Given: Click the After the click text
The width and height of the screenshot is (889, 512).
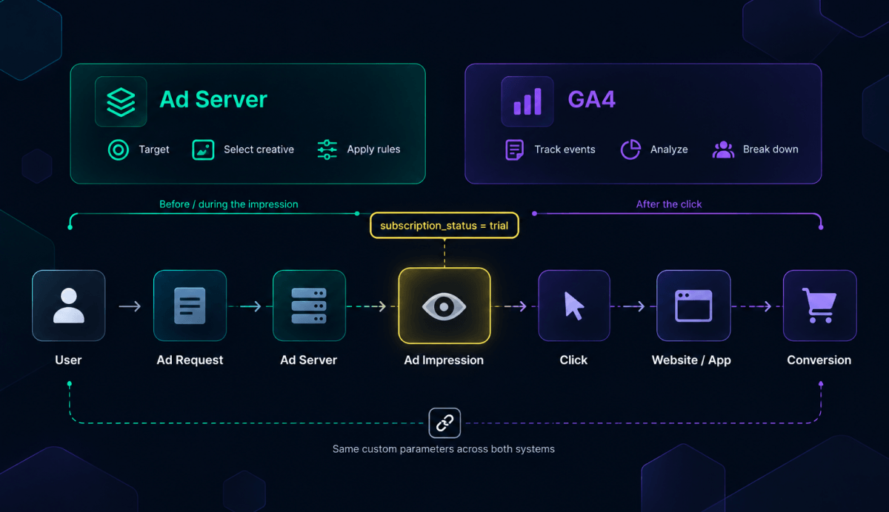Looking at the screenshot, I should (669, 204).
